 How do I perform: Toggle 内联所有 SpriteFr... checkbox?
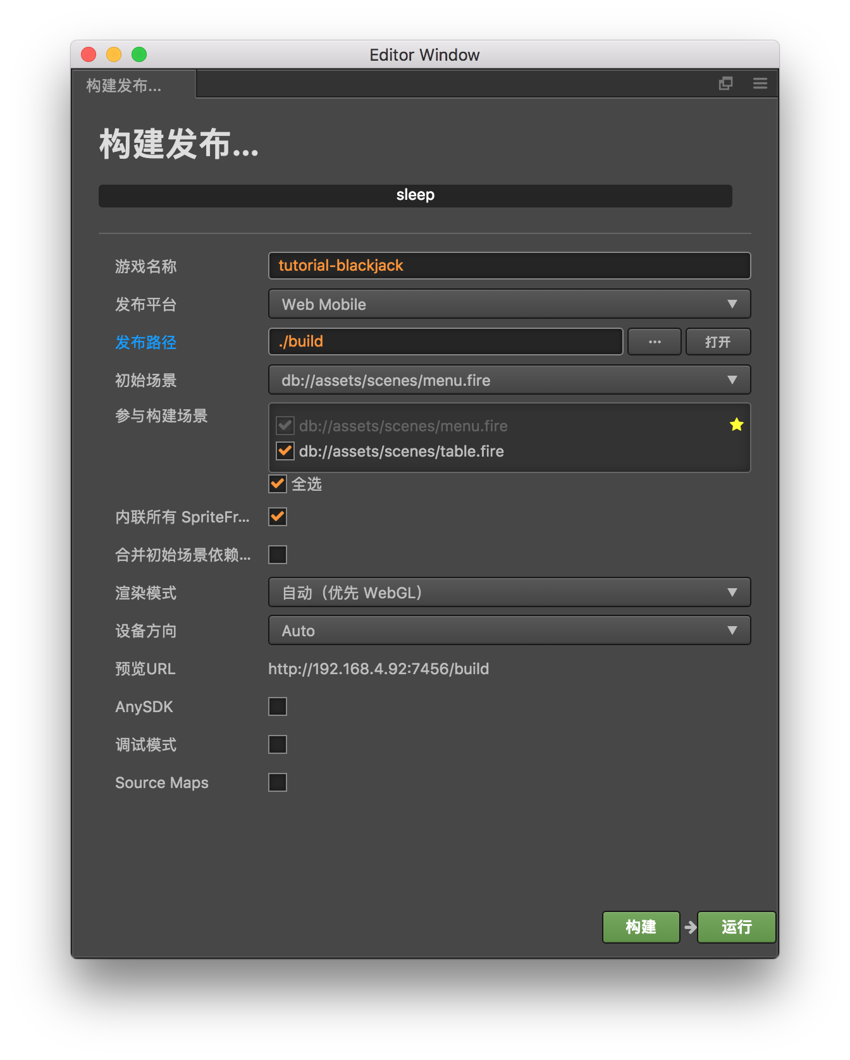pyautogui.click(x=278, y=517)
